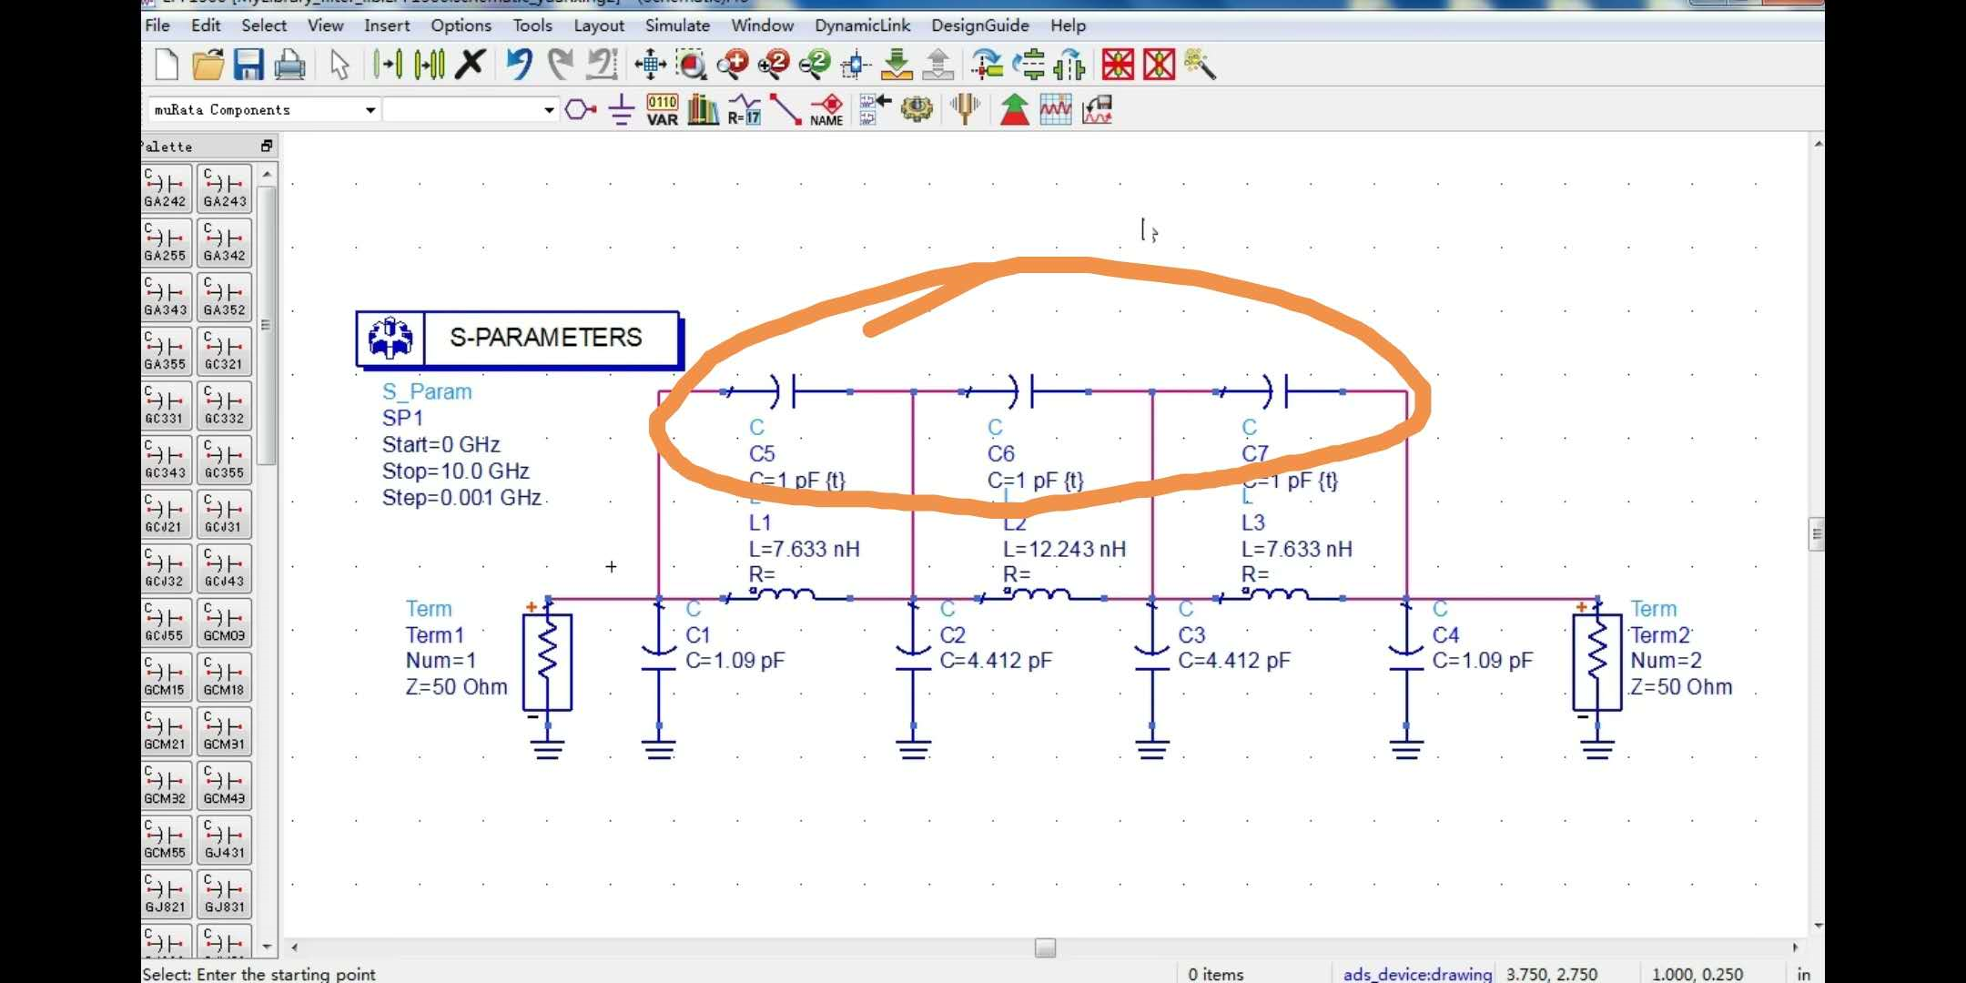Insert a ground symbol from toolbar
1966x983 pixels.
click(622, 110)
